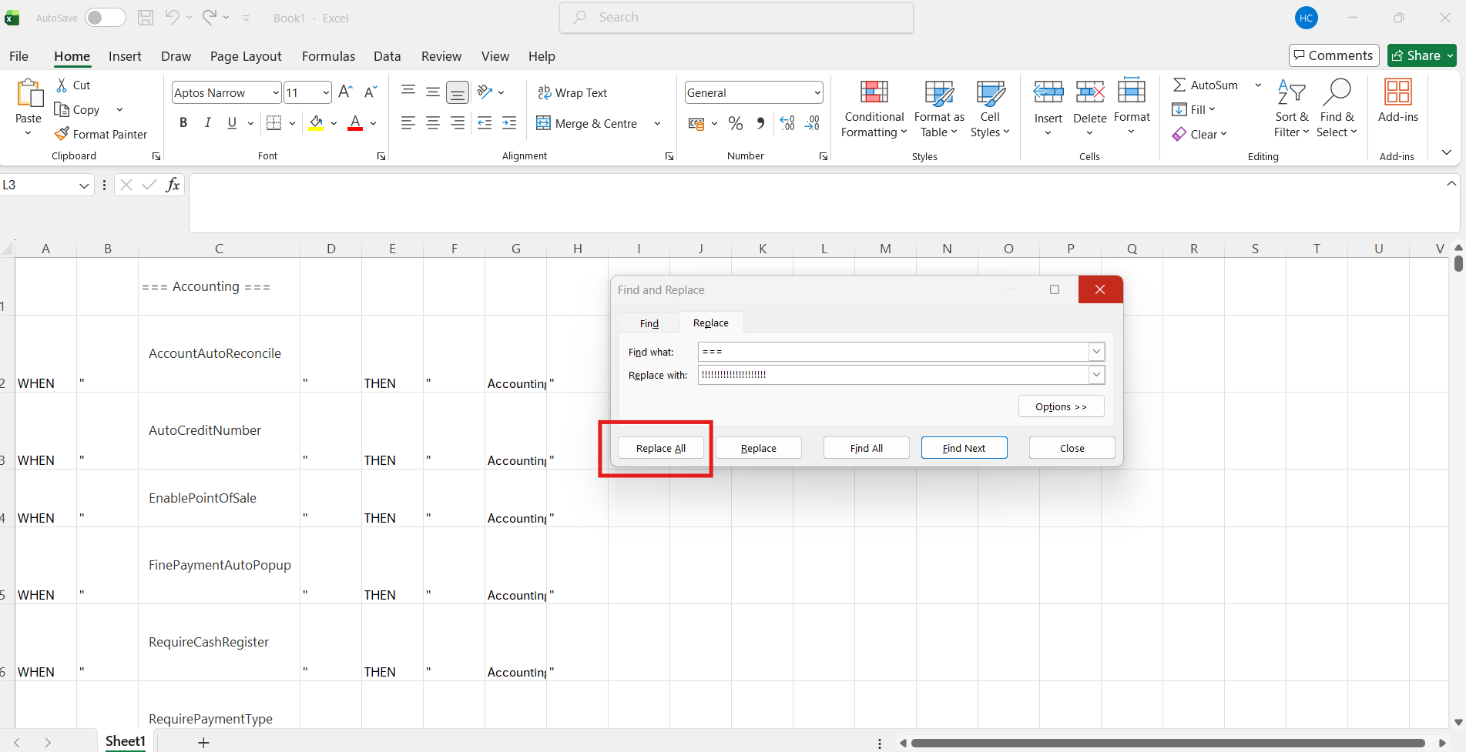Image resolution: width=1466 pixels, height=752 pixels.
Task: Apply the yellow fill colour
Action: (316, 123)
